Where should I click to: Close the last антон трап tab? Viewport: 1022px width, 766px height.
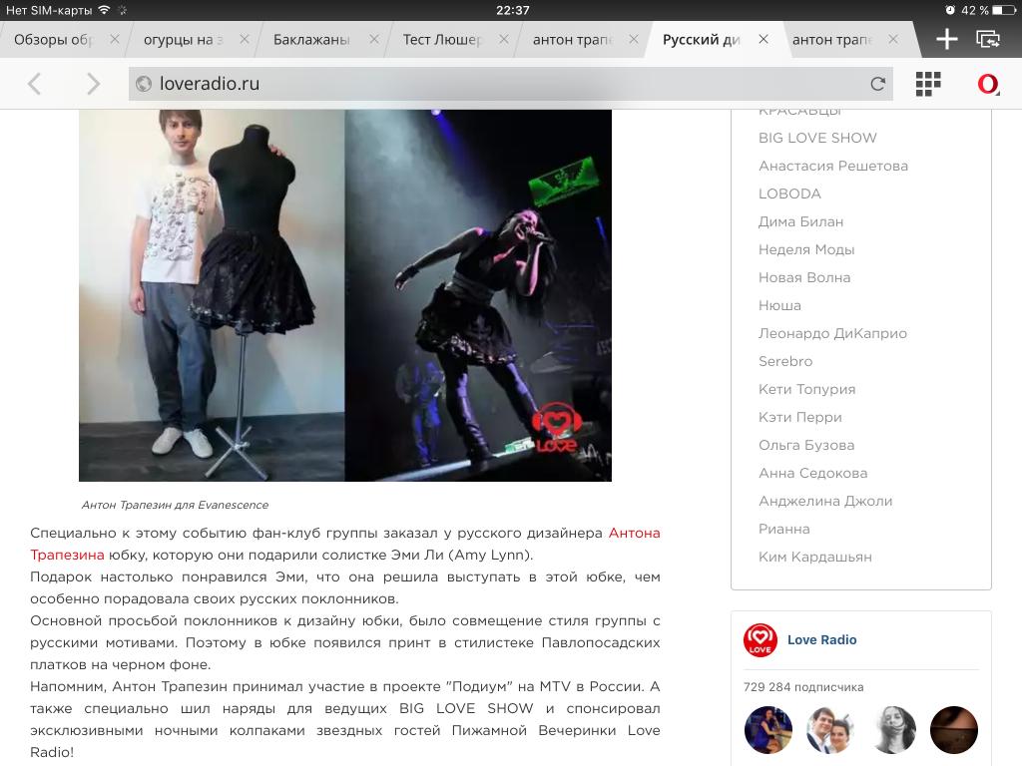pyautogui.click(x=893, y=39)
